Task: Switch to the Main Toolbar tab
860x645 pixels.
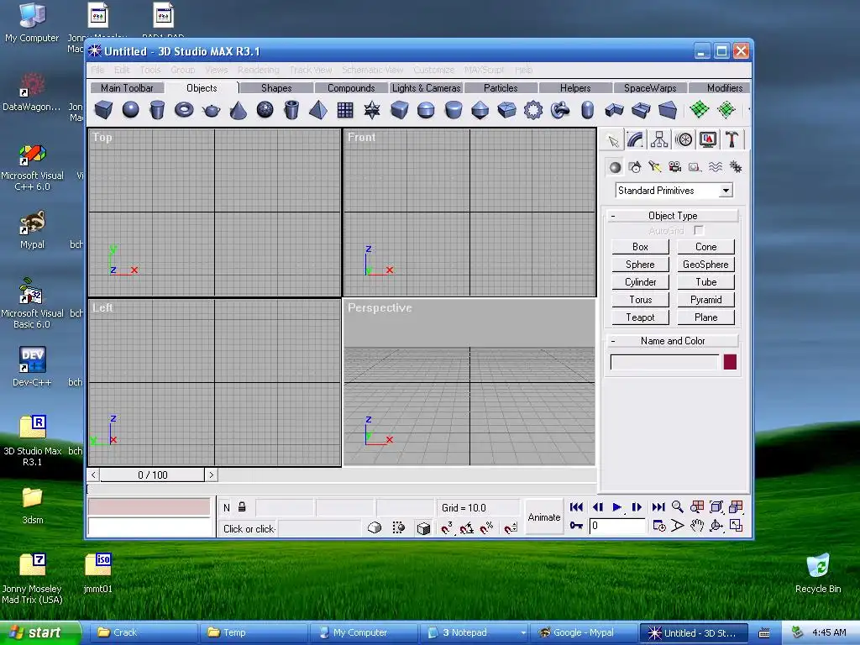Action: (127, 87)
